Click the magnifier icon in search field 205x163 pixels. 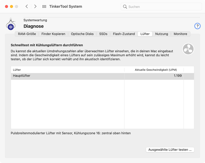(x=125, y=7)
